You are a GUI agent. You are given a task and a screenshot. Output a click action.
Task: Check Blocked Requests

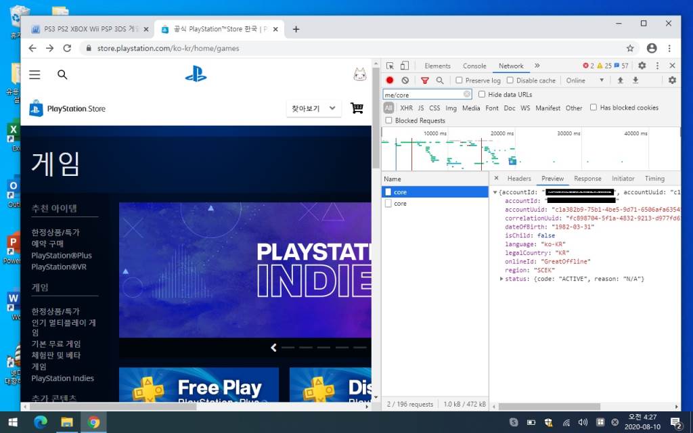[388, 120]
